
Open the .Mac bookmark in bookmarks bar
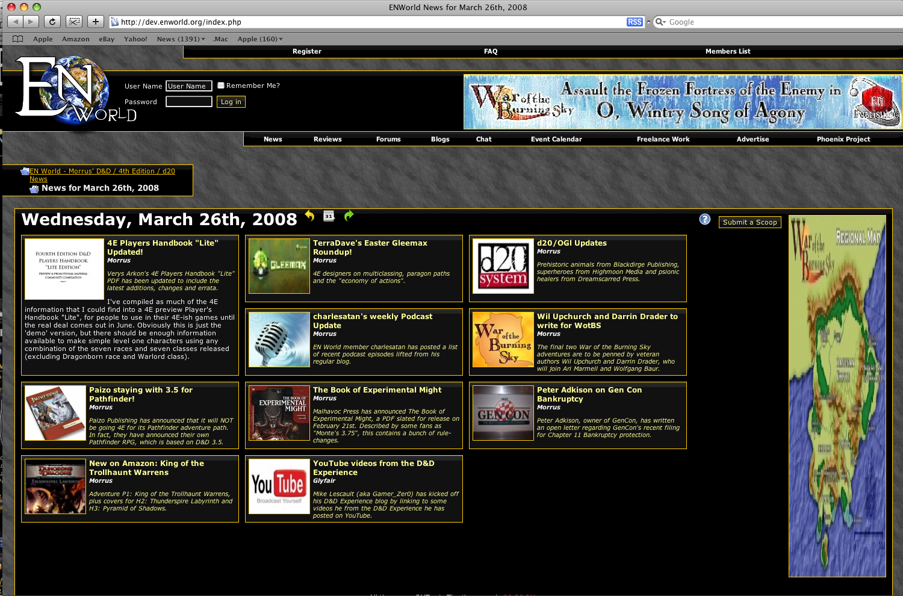[221, 39]
